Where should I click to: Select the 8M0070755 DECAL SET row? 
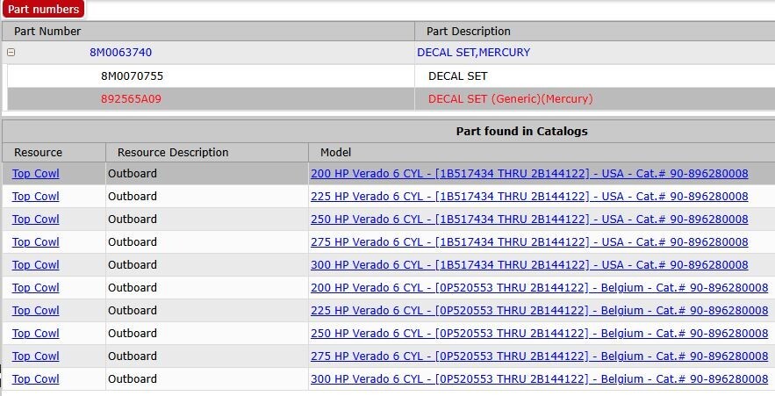click(391, 76)
